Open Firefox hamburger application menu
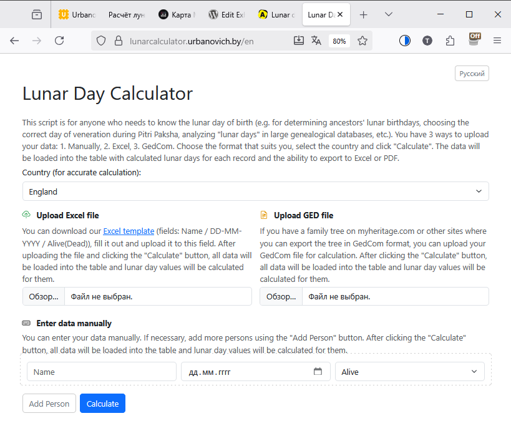511x431 pixels. point(497,41)
